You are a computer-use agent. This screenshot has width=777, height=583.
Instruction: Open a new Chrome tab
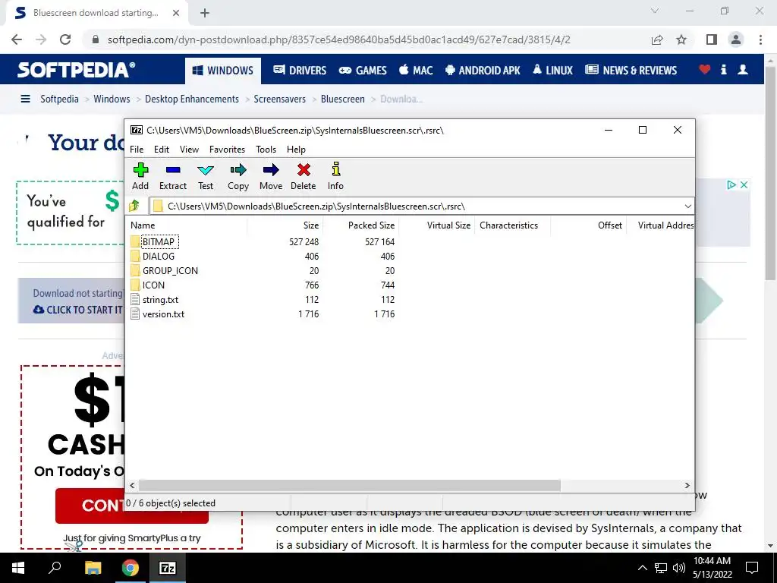point(205,14)
